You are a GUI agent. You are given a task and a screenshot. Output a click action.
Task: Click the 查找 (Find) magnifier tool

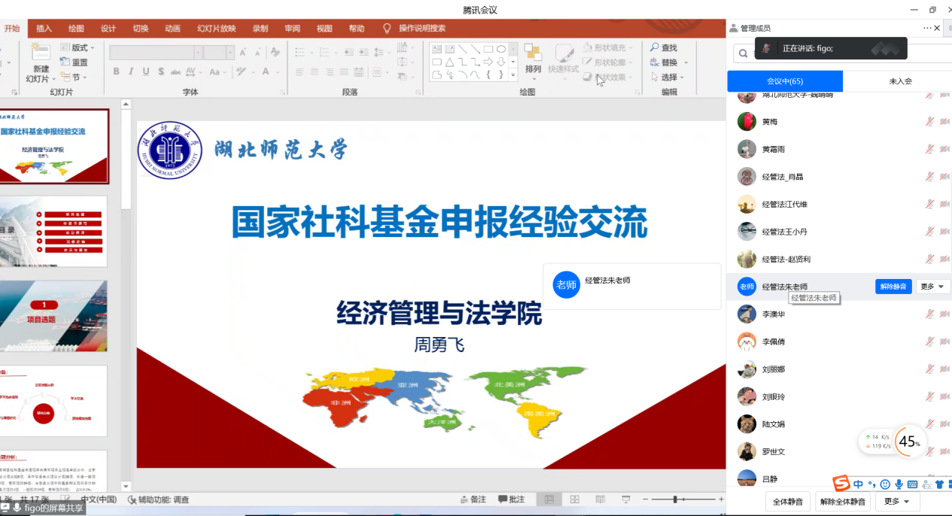click(663, 47)
